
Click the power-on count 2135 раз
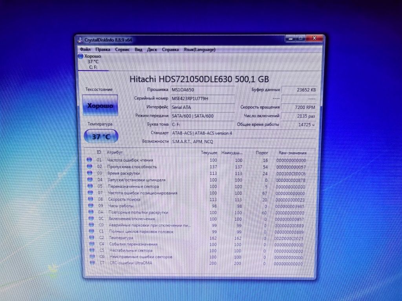(x=298, y=116)
